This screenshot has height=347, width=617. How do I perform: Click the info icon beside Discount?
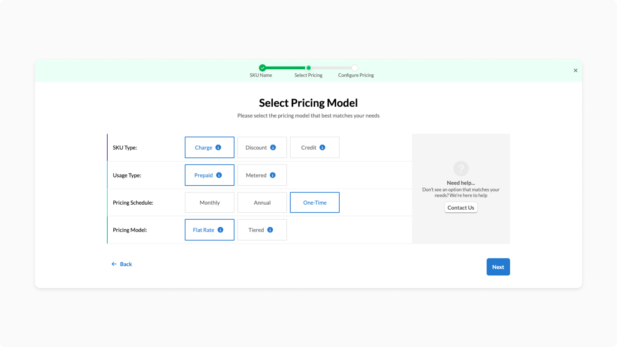coord(273,147)
